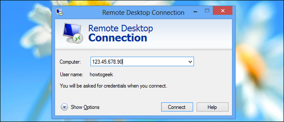Screen dimensions: 284x122
Task: Click the round blue Show Options arrow
Action: coord(64,107)
